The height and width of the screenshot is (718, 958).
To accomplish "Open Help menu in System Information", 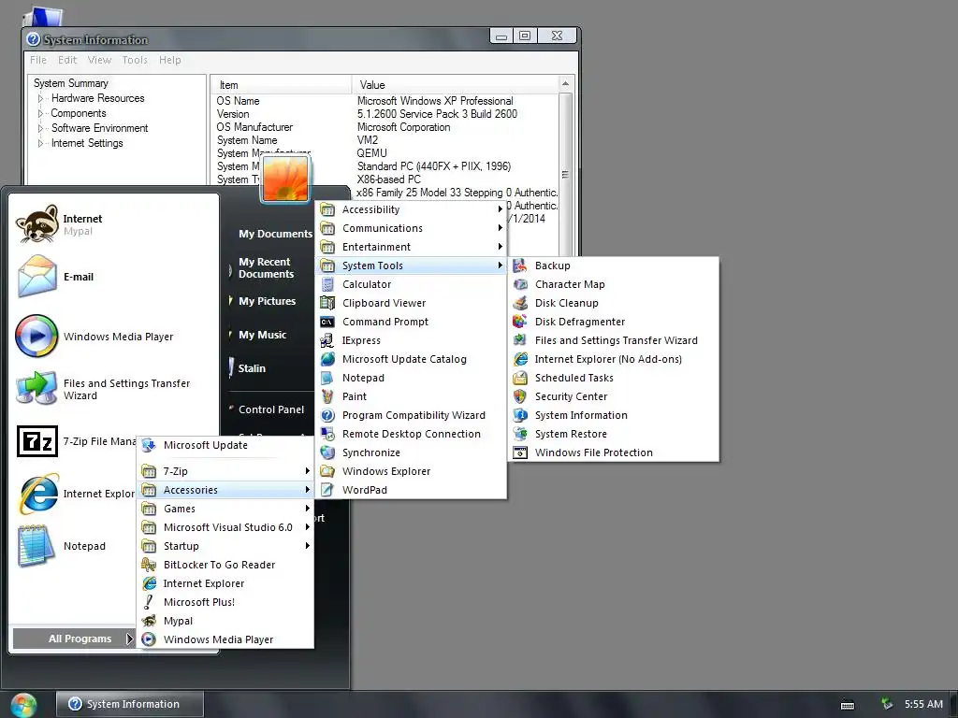I will pos(170,60).
